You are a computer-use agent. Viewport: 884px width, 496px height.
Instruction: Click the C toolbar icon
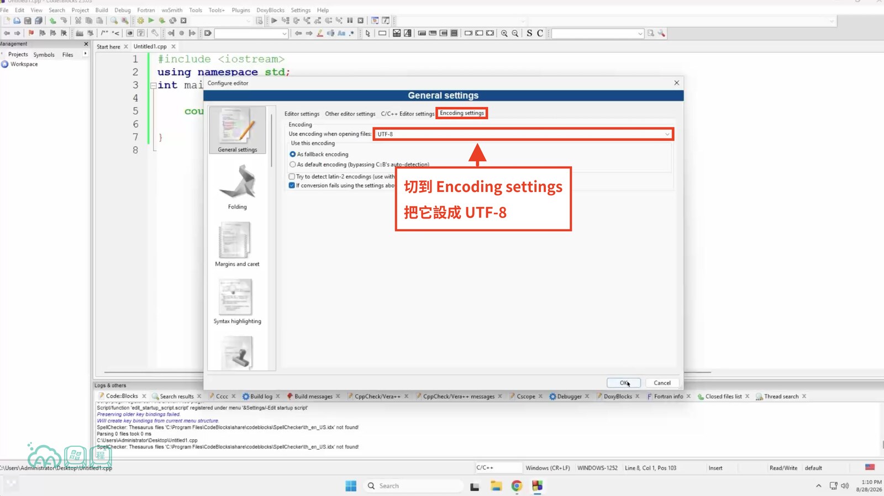pyautogui.click(x=540, y=33)
